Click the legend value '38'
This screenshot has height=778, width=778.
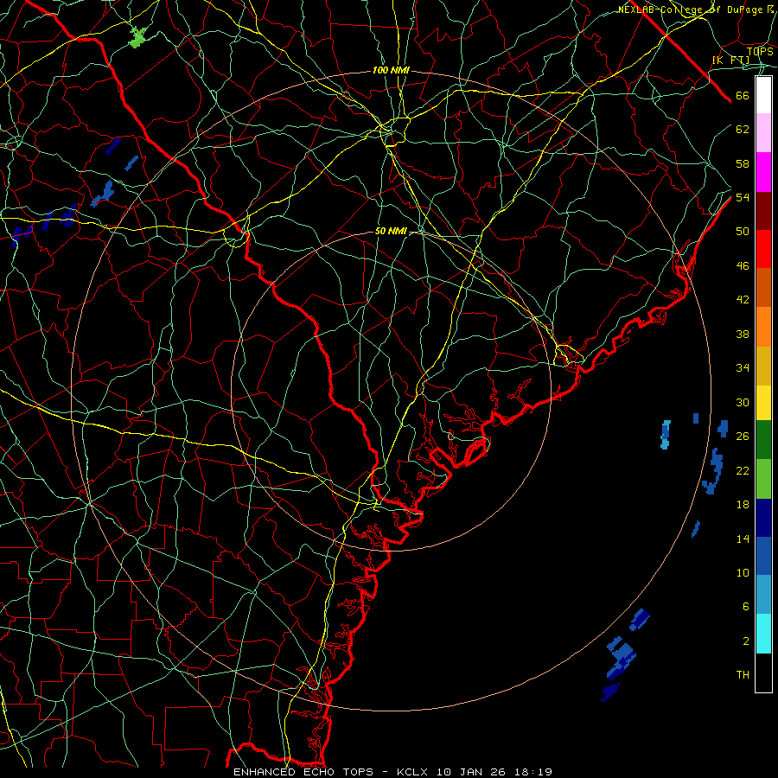[743, 334]
